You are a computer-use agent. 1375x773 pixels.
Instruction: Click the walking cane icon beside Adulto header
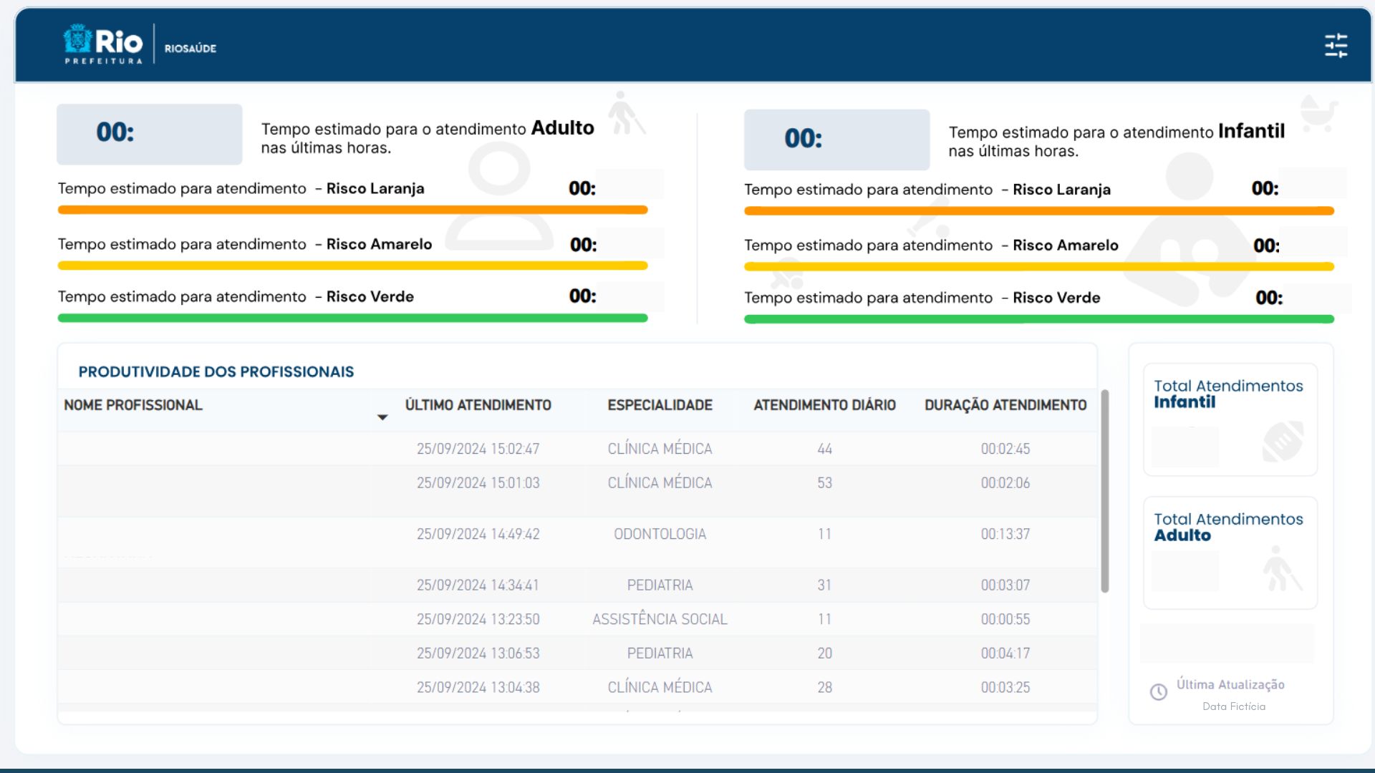tap(625, 113)
